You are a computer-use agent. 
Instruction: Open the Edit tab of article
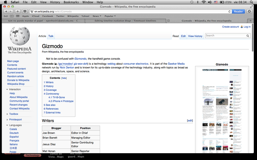pyautogui.click(x=183, y=36)
